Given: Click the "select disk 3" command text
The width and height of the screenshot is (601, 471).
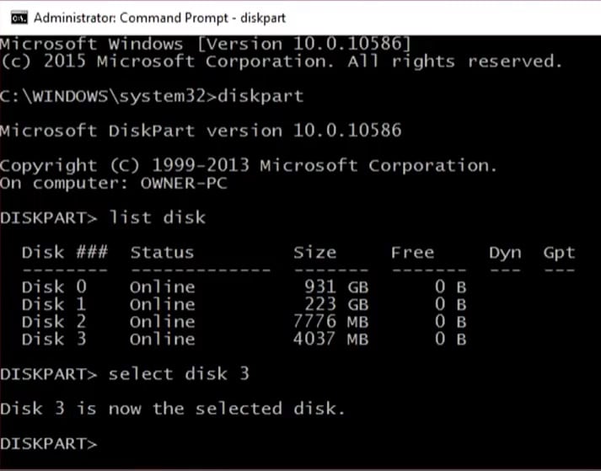Looking at the screenshot, I should click(x=179, y=373).
